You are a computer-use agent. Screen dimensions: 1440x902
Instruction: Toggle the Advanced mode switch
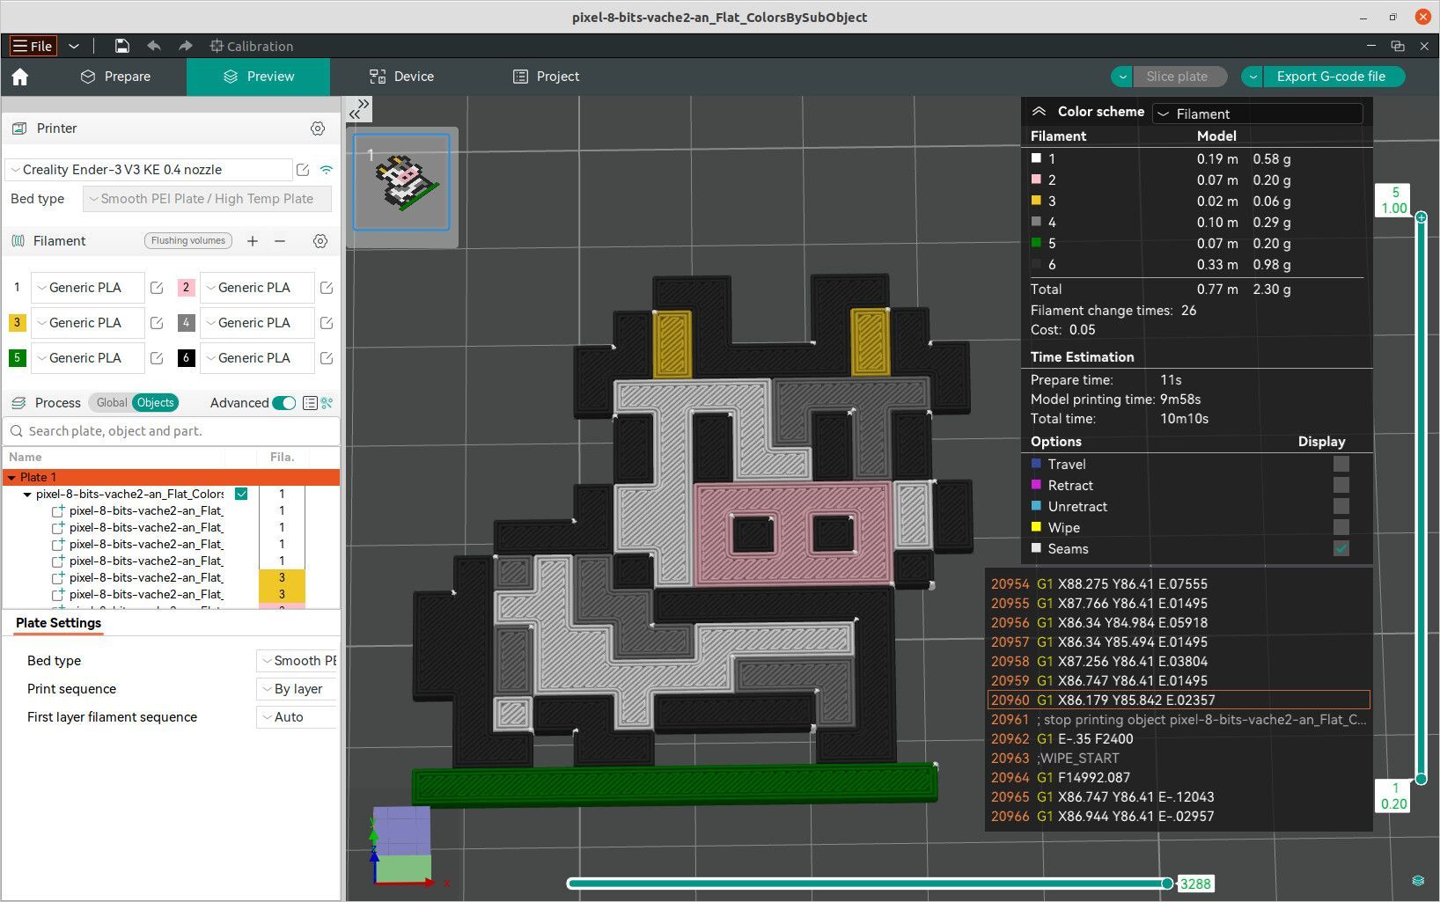pyautogui.click(x=283, y=403)
